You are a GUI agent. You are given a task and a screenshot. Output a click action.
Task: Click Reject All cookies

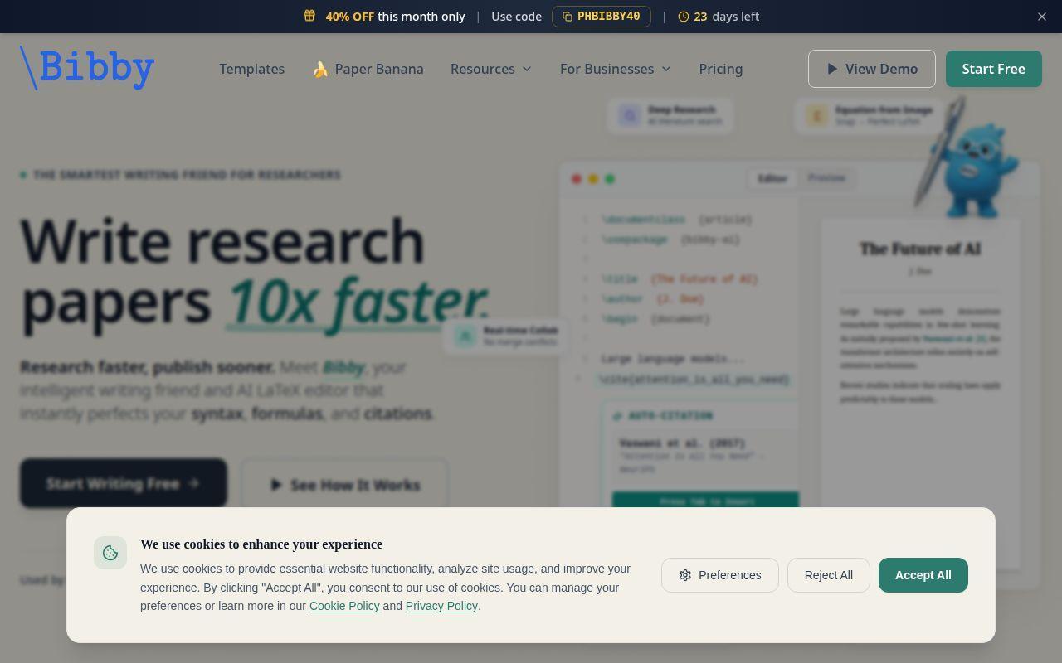coord(828,575)
